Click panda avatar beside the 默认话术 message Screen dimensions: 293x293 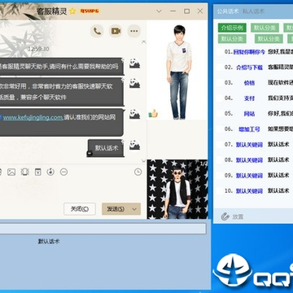tap(134, 145)
